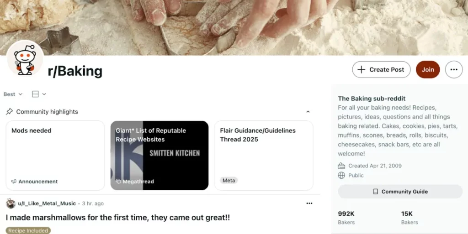
Task: Join the r/Baking community
Action: click(428, 70)
